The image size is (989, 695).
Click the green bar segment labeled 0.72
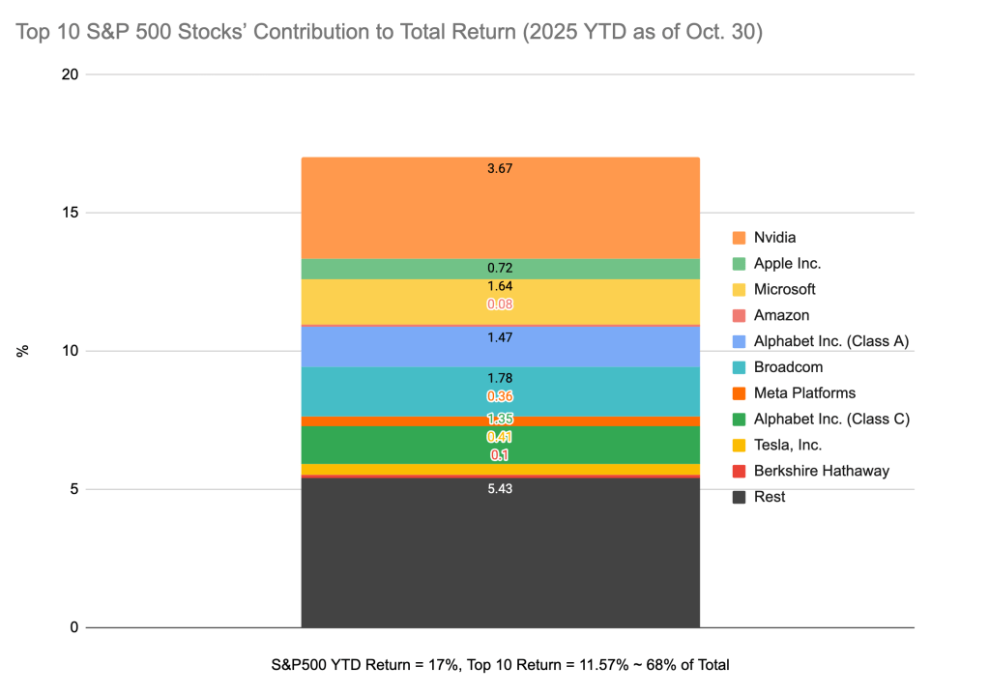(500, 269)
